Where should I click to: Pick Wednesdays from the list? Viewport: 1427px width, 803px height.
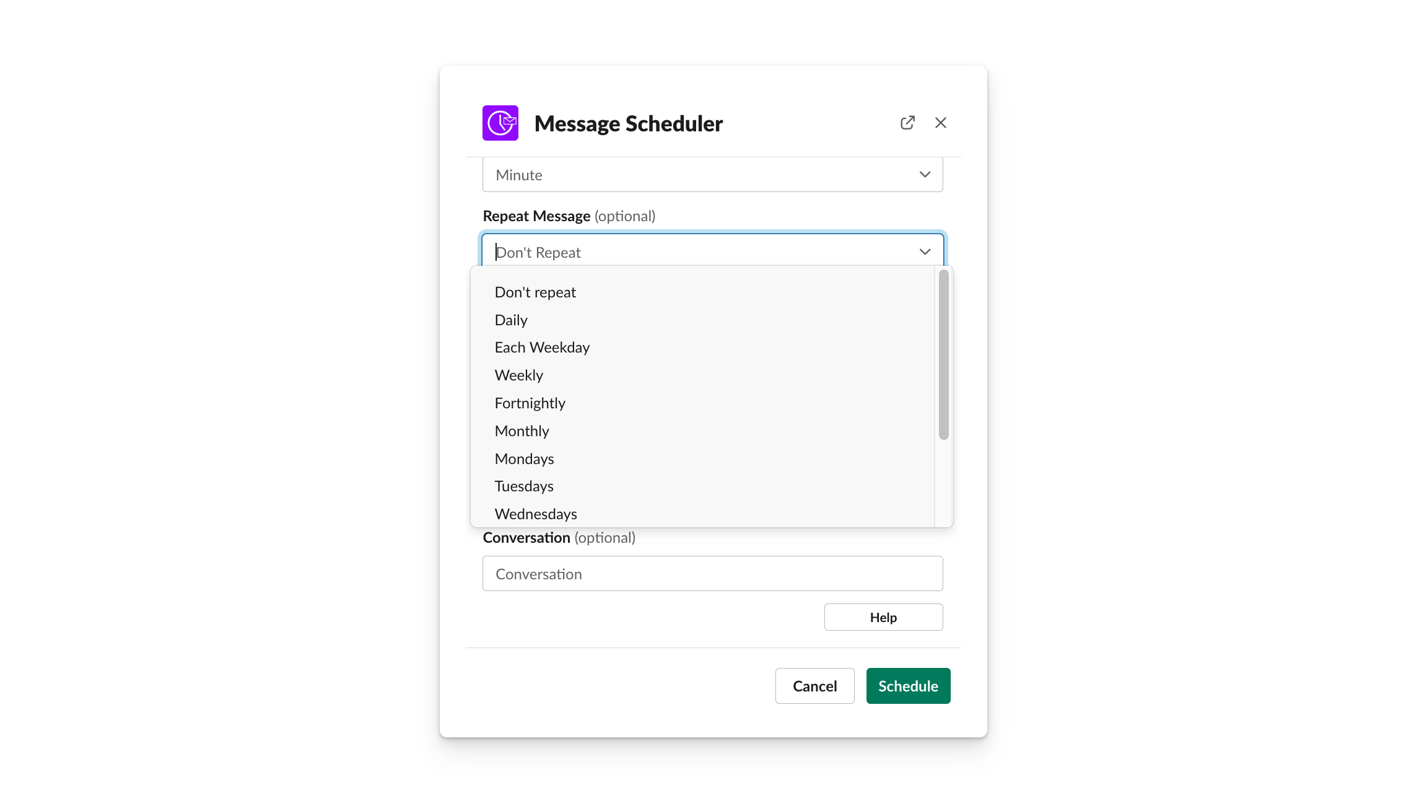pyautogui.click(x=702, y=514)
